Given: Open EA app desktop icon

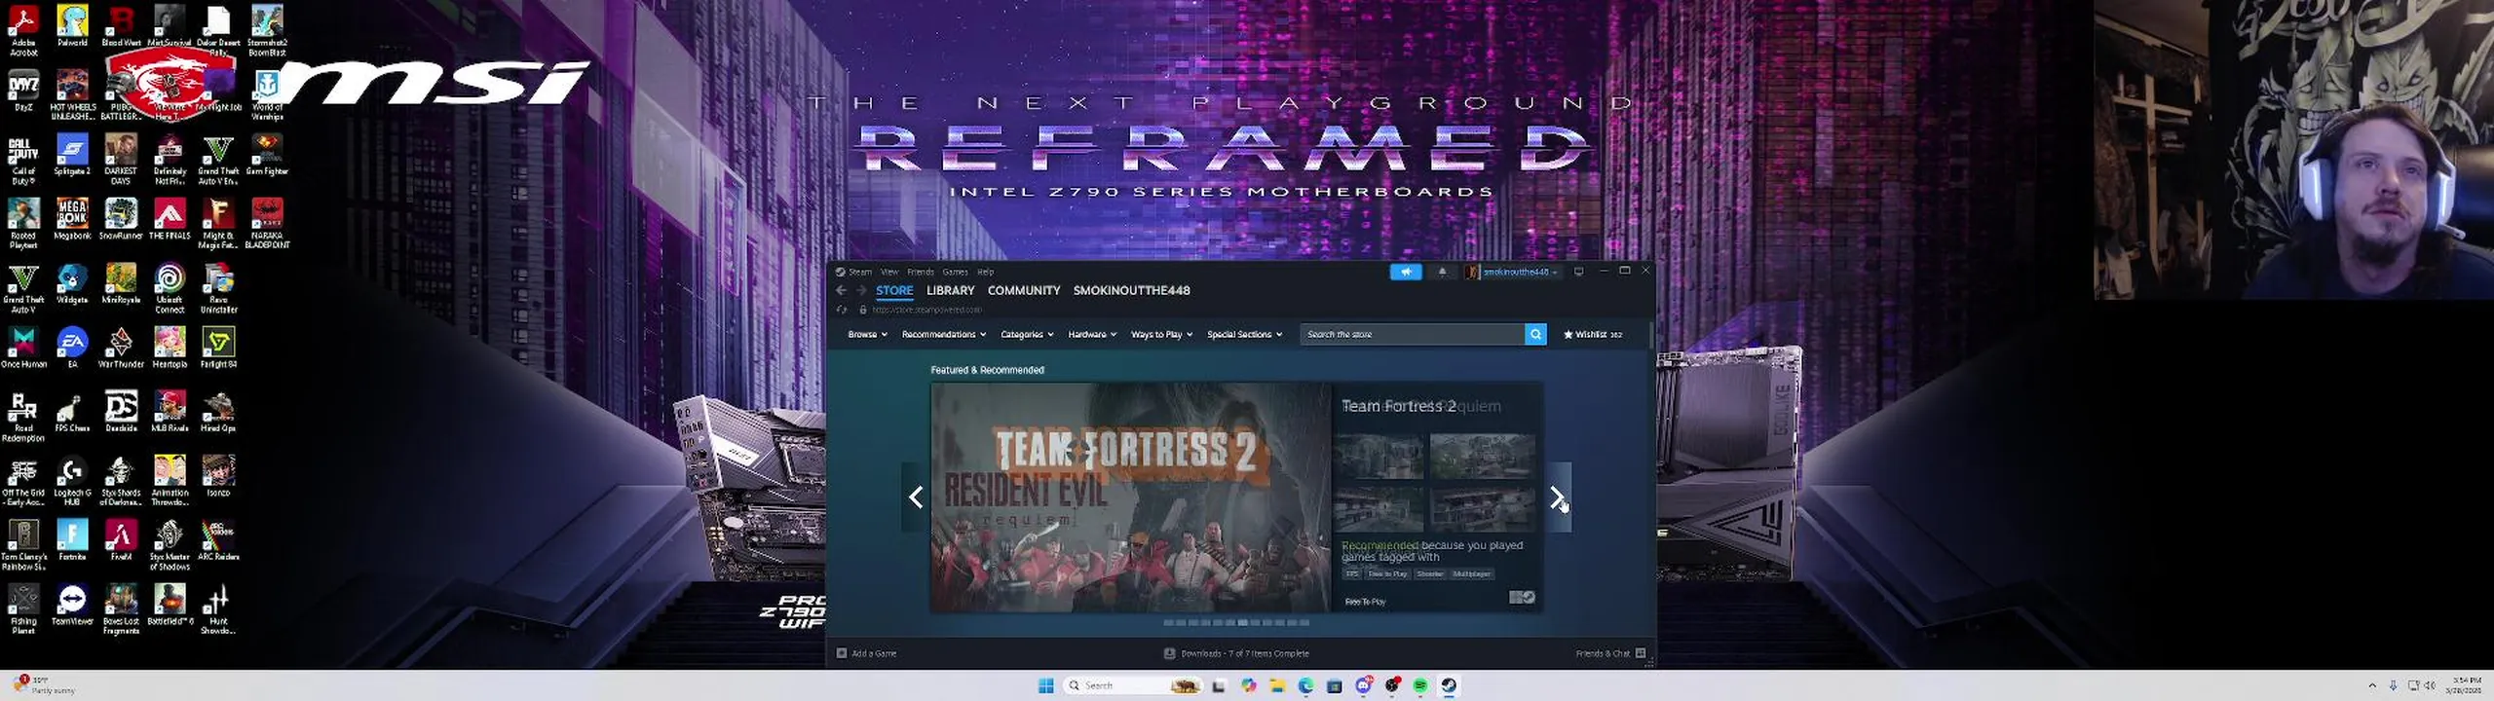Looking at the screenshot, I should [72, 349].
